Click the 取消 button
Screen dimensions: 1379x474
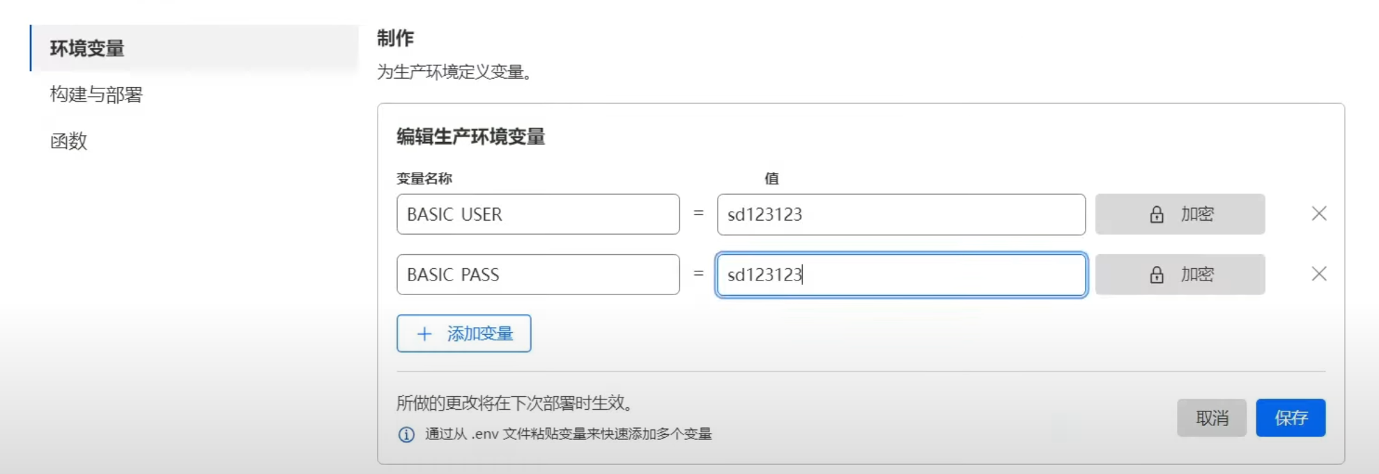1212,418
